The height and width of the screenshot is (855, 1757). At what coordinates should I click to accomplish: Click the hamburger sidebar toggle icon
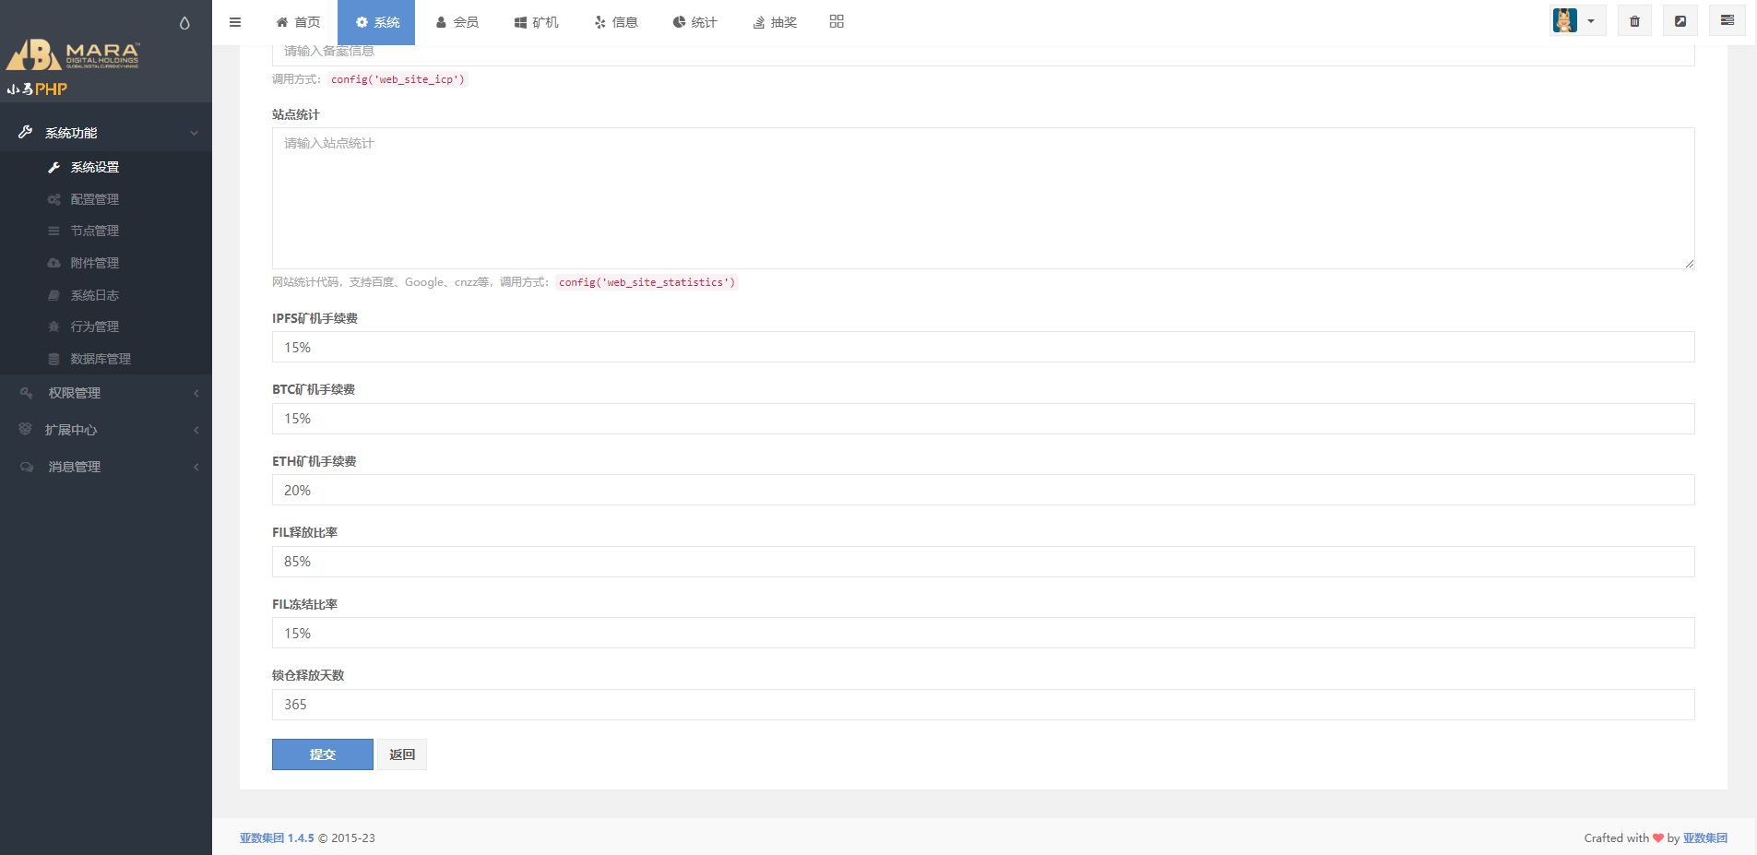coord(235,22)
